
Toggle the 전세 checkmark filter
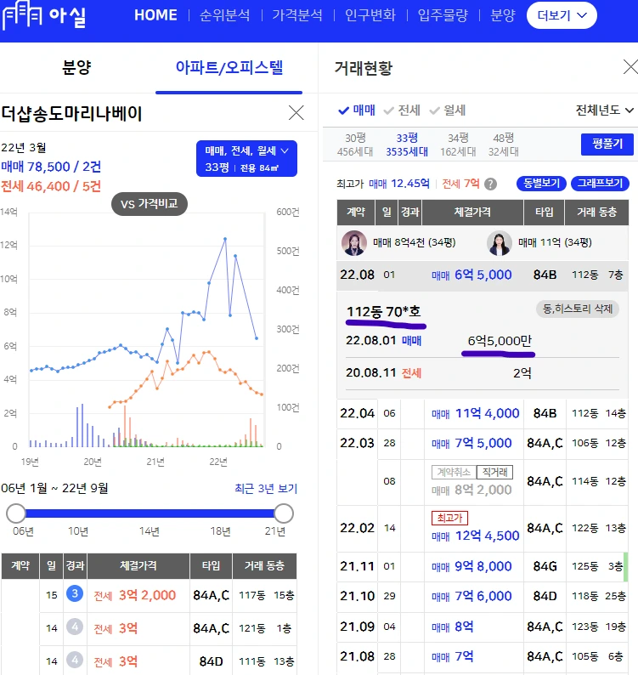402,111
